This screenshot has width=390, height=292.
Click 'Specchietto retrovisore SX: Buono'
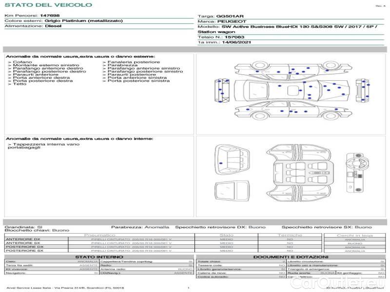click(327, 227)
